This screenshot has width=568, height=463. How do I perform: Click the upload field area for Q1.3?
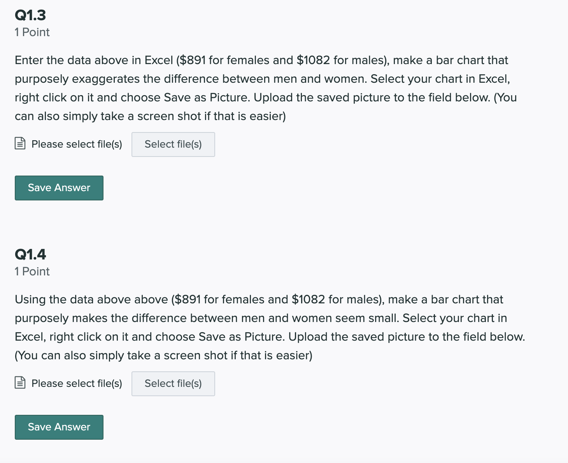(115, 144)
